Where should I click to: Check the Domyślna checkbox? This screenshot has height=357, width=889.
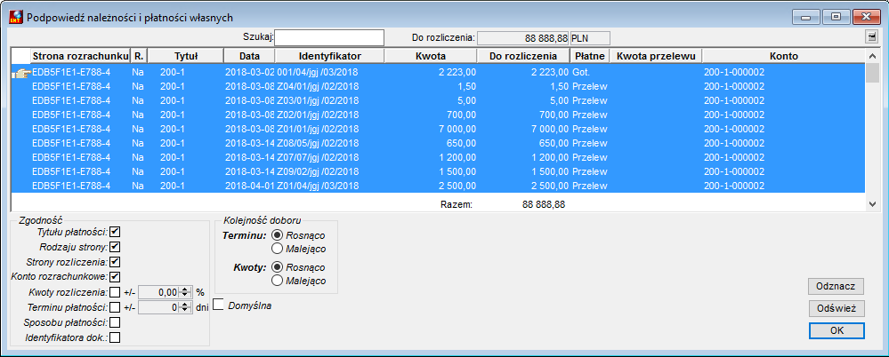click(218, 305)
